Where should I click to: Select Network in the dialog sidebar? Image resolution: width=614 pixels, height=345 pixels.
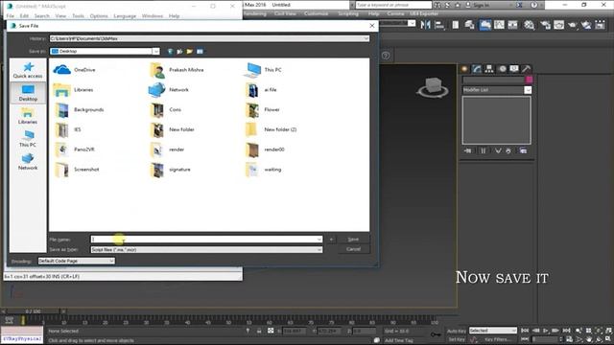pyautogui.click(x=28, y=162)
